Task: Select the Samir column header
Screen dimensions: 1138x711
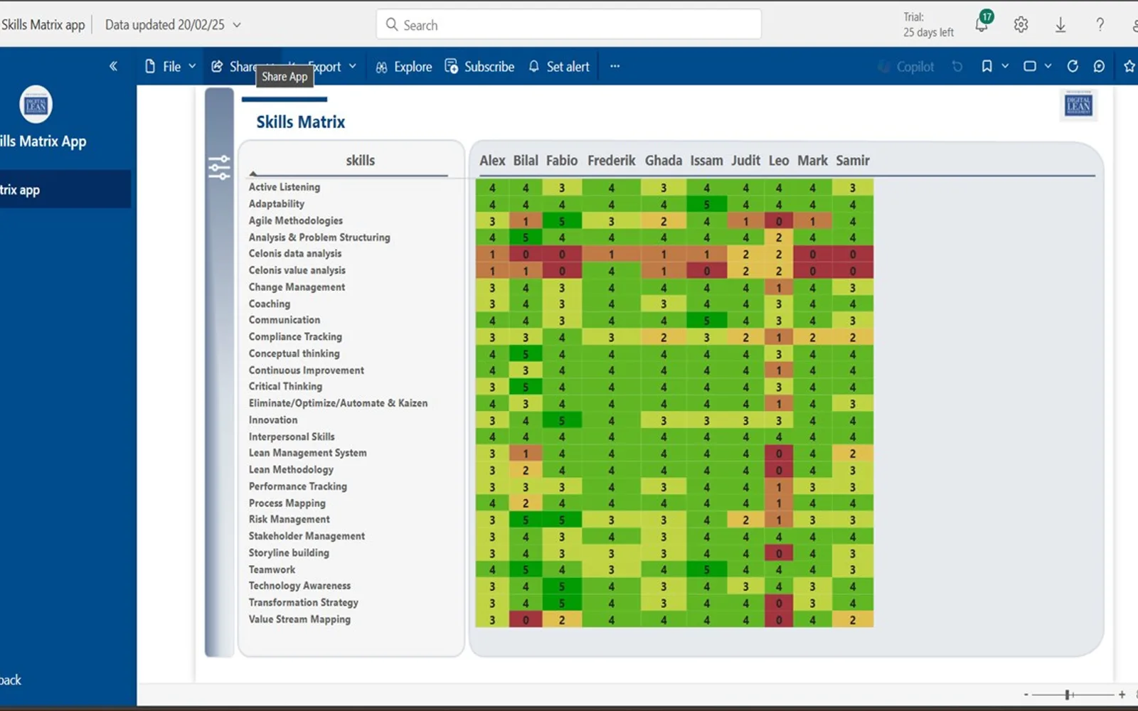Action: (x=852, y=161)
